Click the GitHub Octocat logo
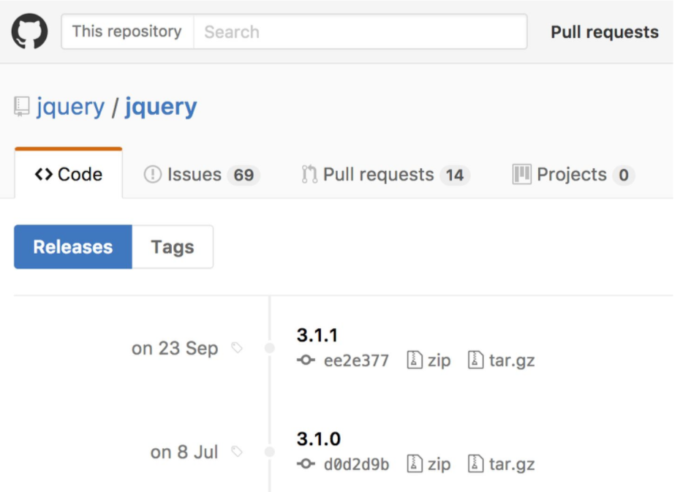This screenshot has width=683, height=492. tap(30, 31)
